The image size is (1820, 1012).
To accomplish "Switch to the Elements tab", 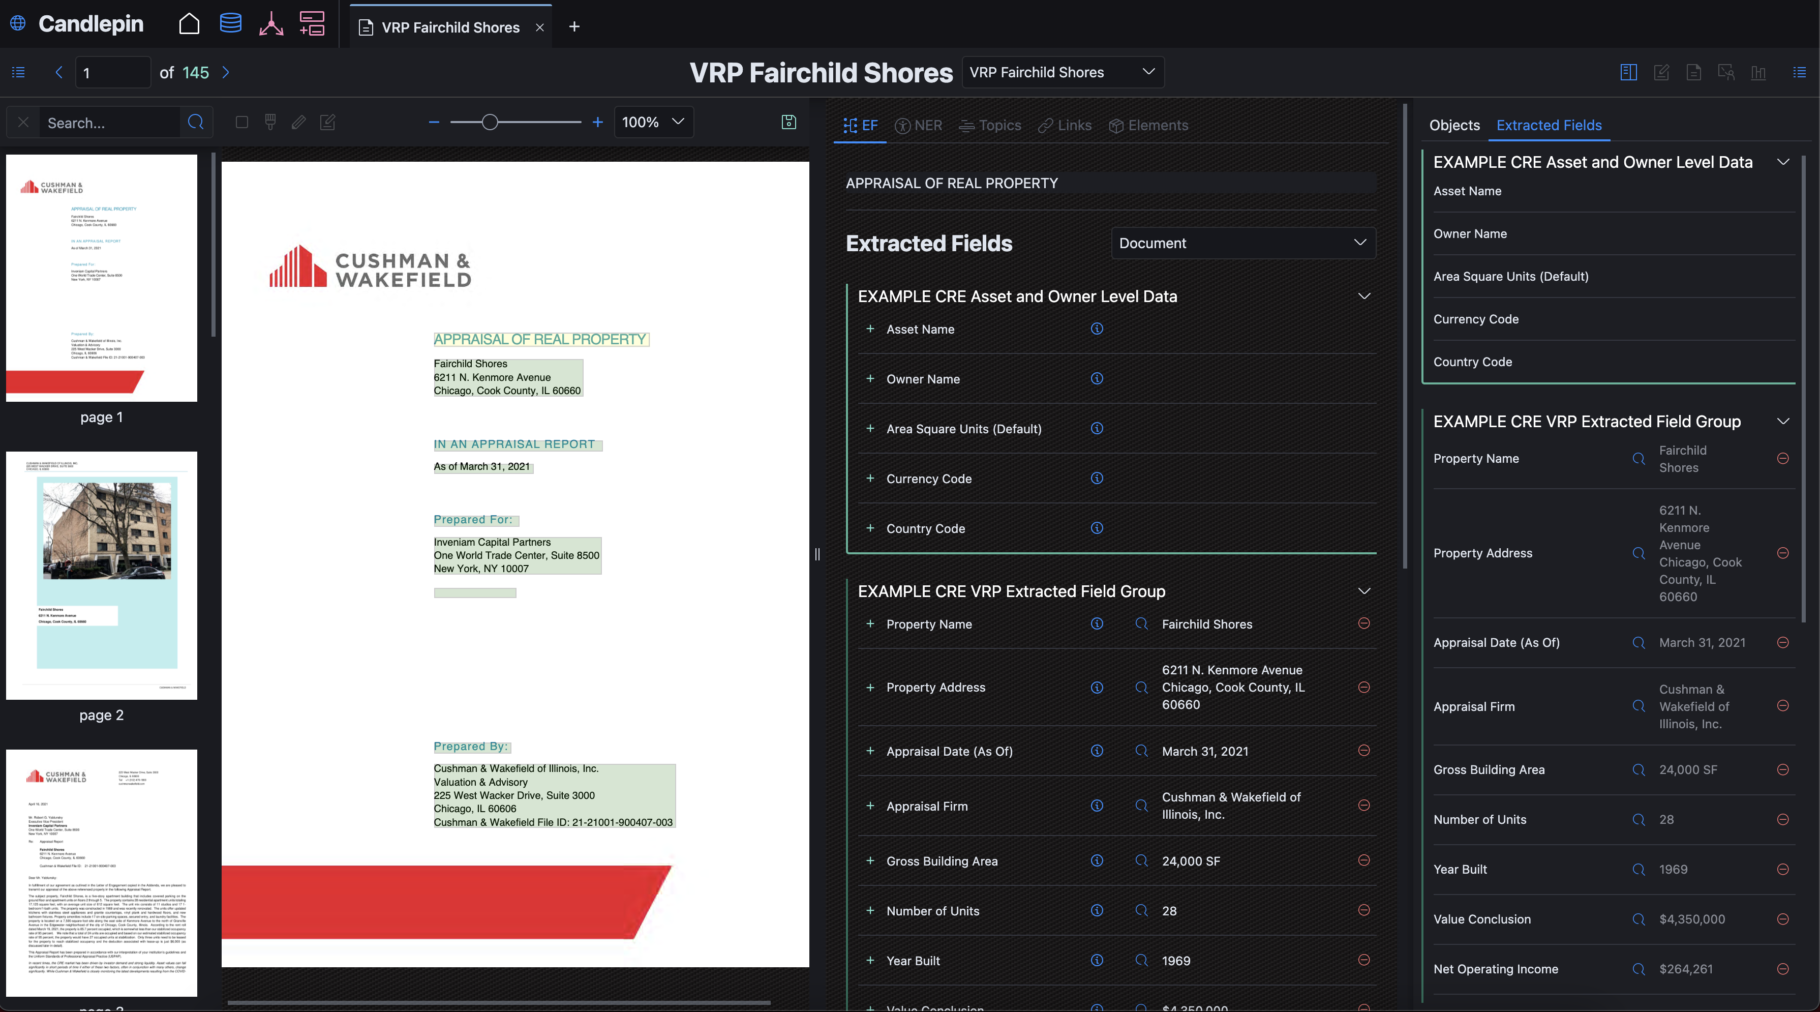I will coord(1148,125).
